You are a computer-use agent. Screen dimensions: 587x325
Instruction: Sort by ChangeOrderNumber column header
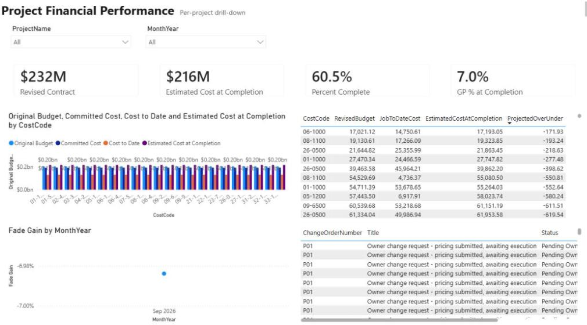point(332,233)
